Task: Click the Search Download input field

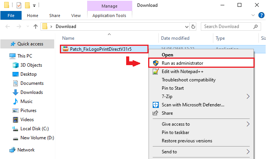Action: click(x=225, y=26)
